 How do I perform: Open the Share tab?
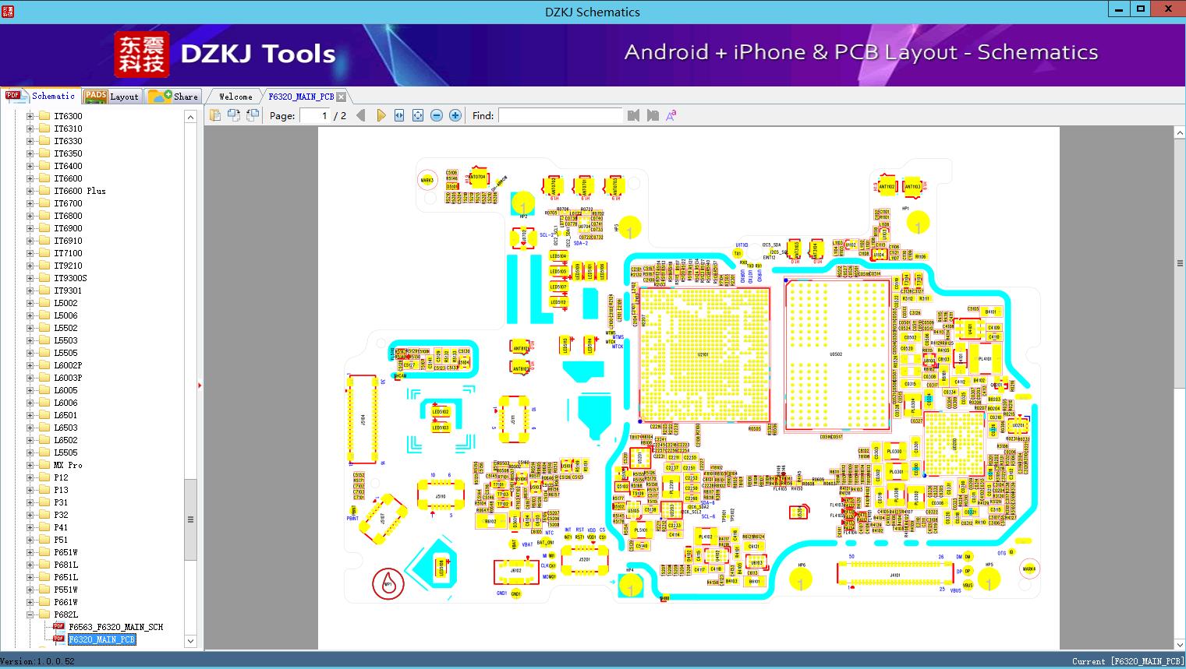click(173, 96)
